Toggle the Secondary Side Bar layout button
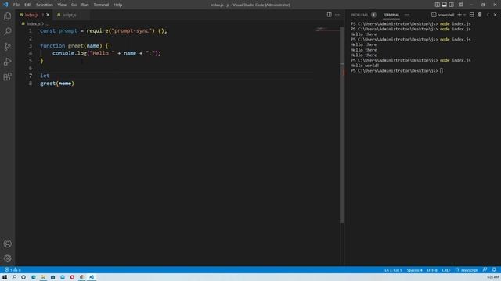Image resolution: width=501 pixels, height=281 pixels. (x=451, y=5)
